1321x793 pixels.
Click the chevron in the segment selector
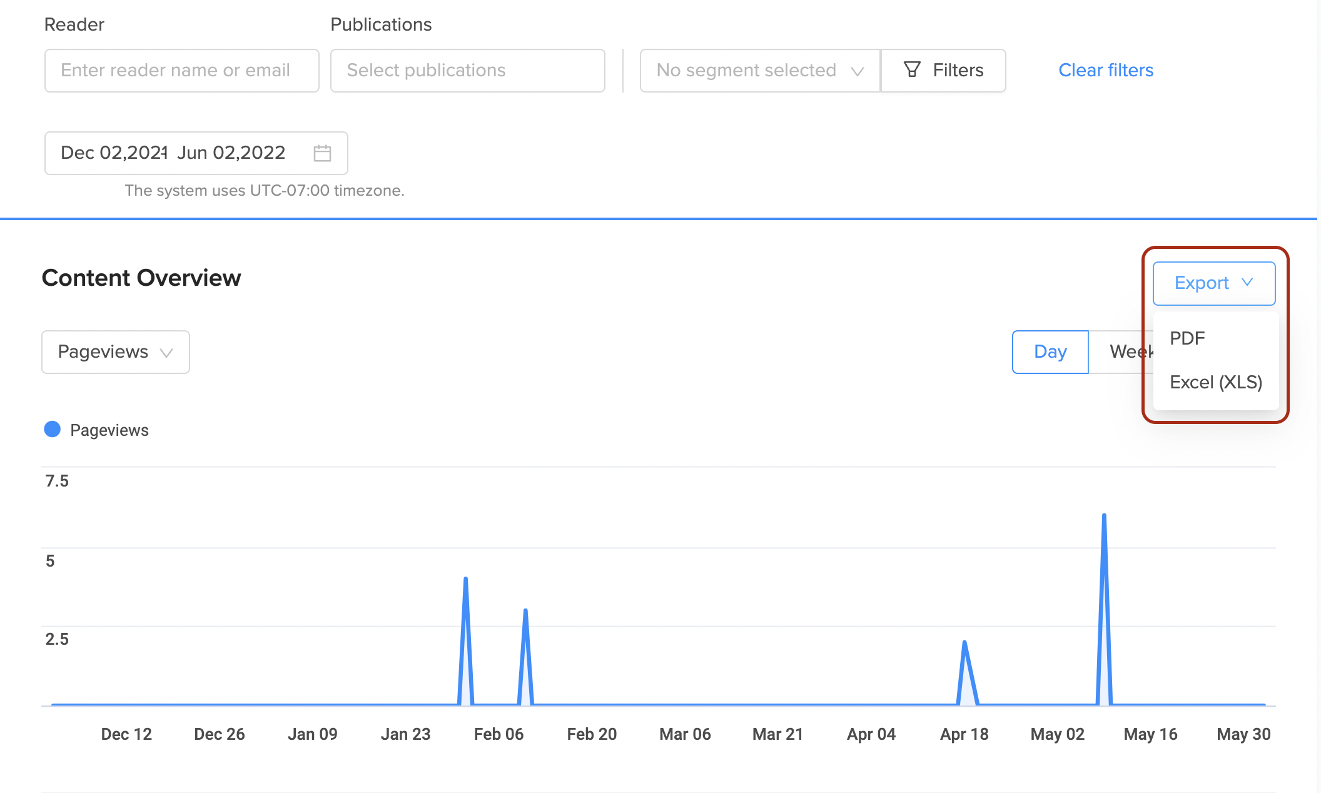click(x=858, y=71)
